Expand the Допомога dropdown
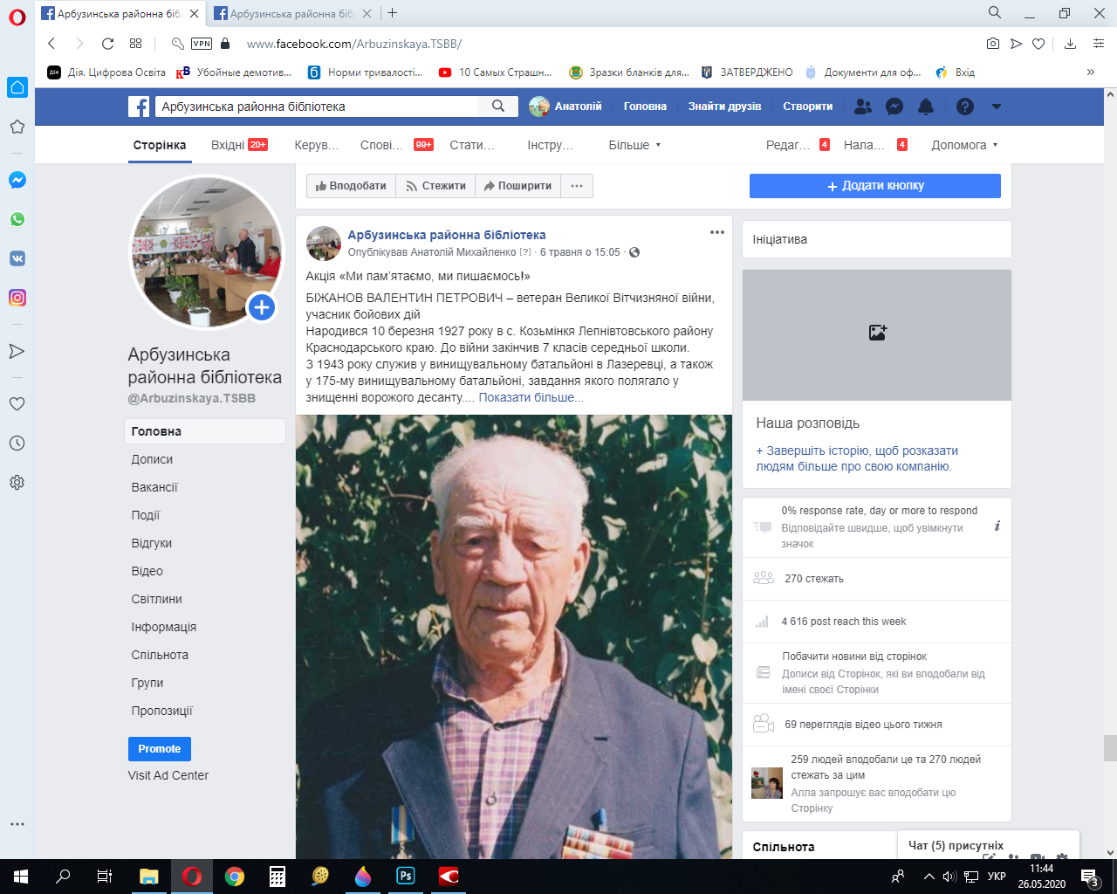Viewport: 1117px width, 894px height. [x=964, y=145]
